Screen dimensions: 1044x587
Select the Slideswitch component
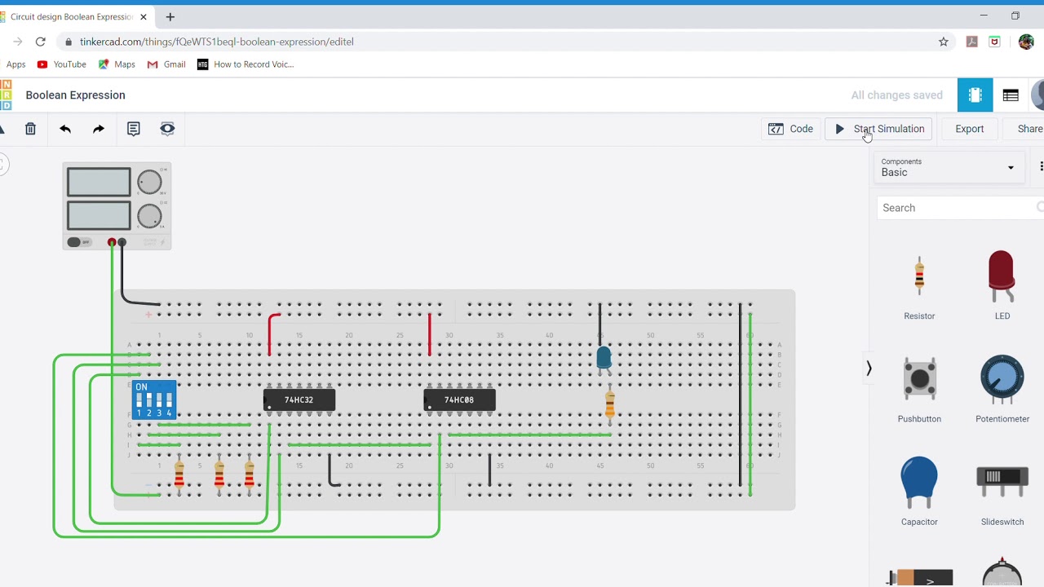pos(1002,489)
